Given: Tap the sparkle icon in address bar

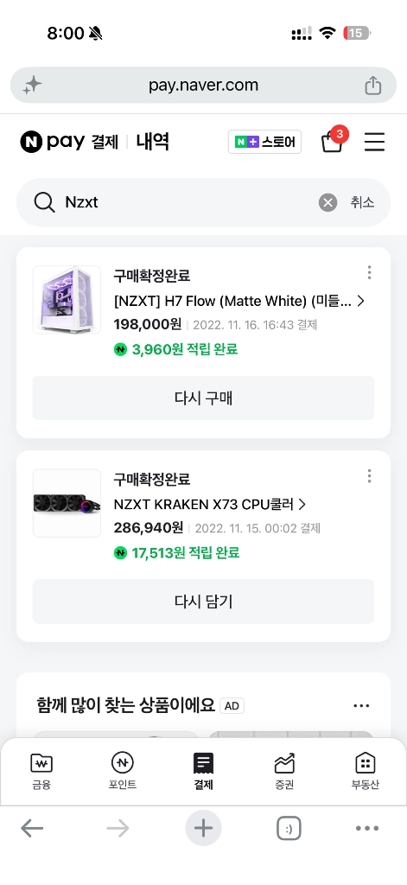Looking at the screenshot, I should 32,86.
